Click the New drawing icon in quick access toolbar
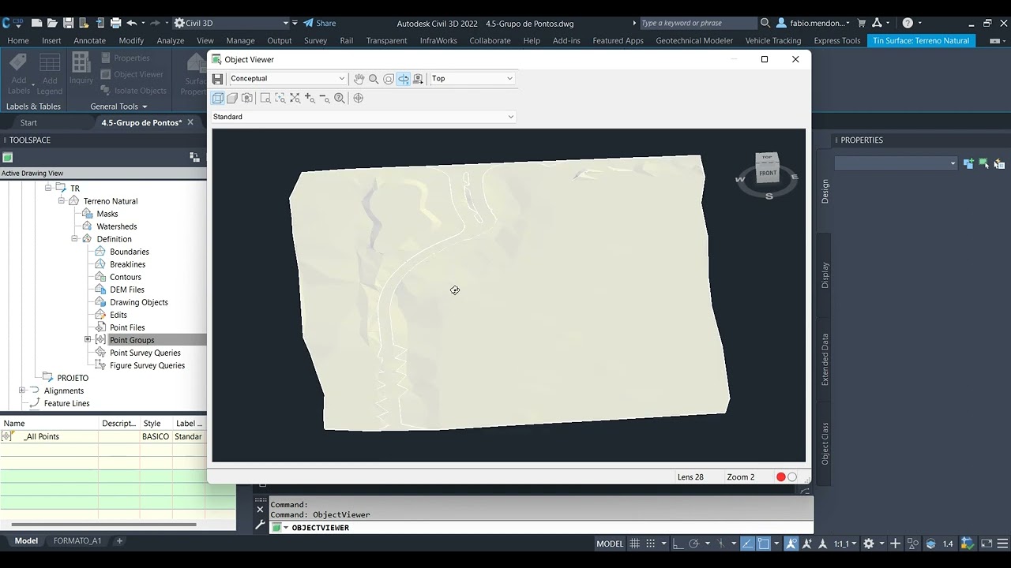 click(x=36, y=23)
